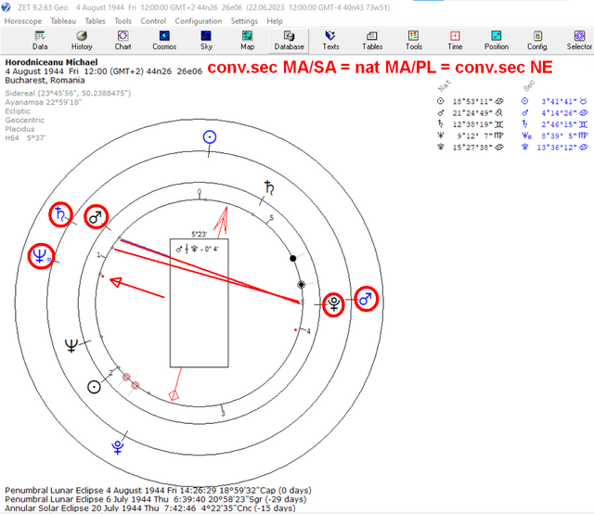Open the Horoscope menu

23,21
